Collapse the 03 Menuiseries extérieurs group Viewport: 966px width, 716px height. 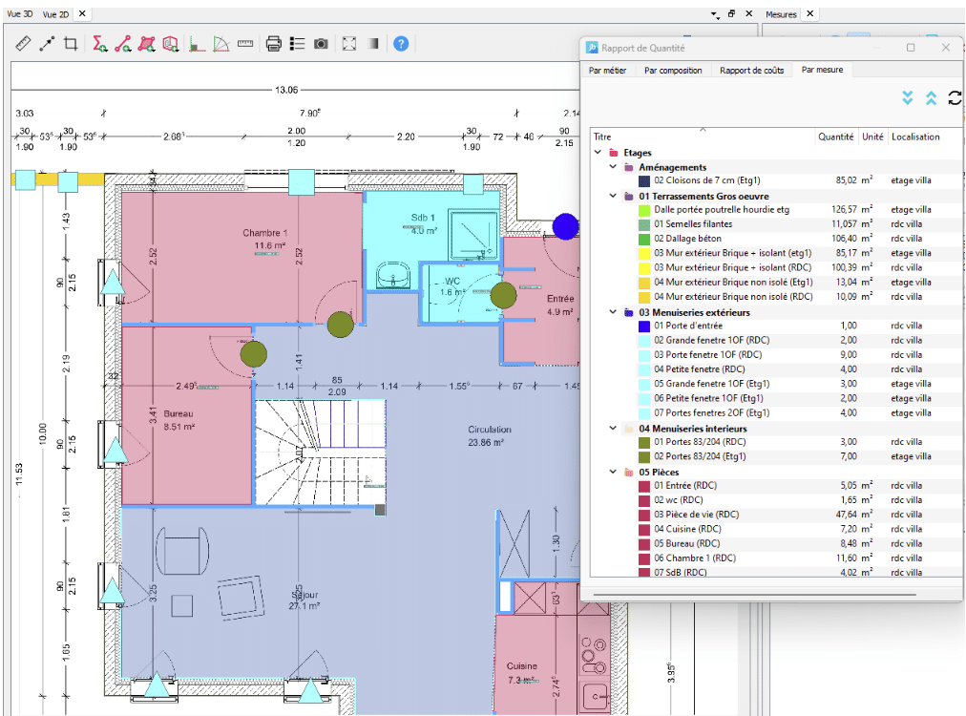pyautogui.click(x=614, y=311)
